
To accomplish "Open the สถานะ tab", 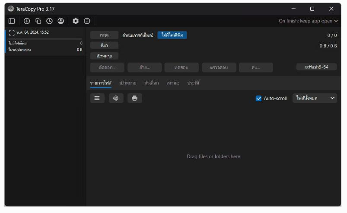I will (x=173, y=83).
